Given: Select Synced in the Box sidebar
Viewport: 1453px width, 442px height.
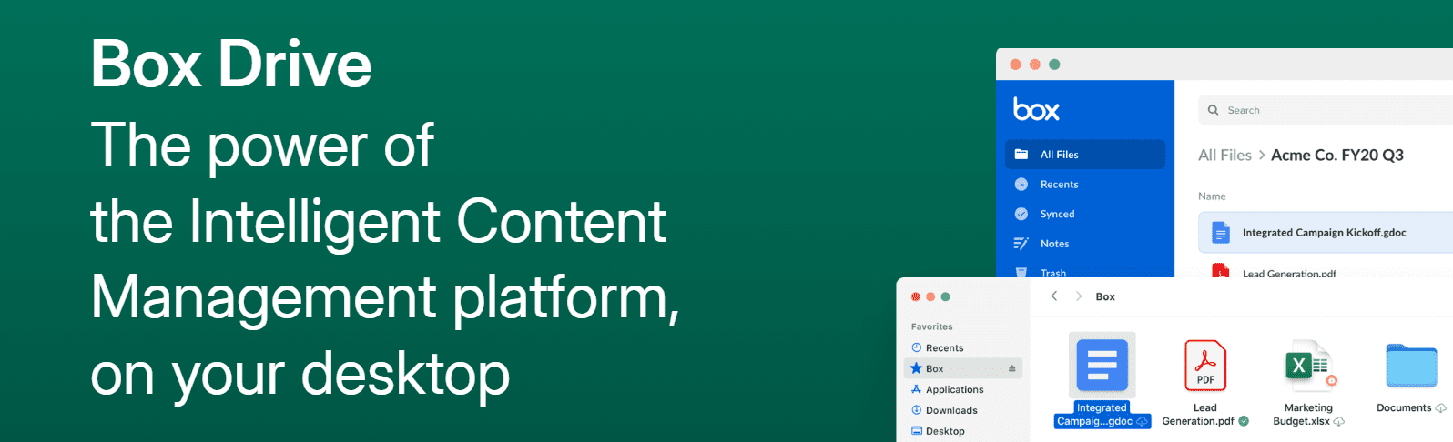Looking at the screenshot, I should [1057, 215].
